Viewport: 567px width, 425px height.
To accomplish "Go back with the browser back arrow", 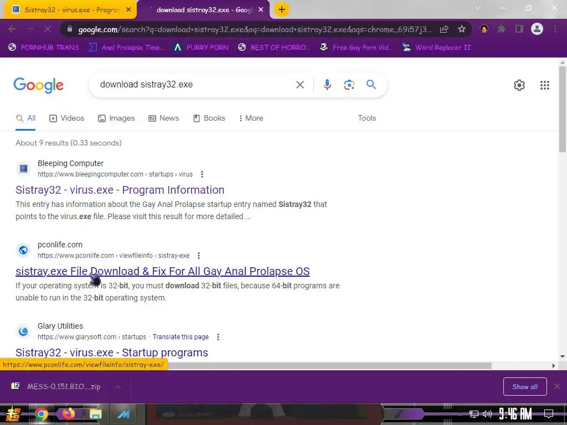I will coord(12,29).
